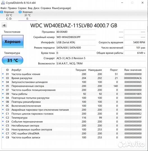Select the E: disk status tab

click(27, 15)
